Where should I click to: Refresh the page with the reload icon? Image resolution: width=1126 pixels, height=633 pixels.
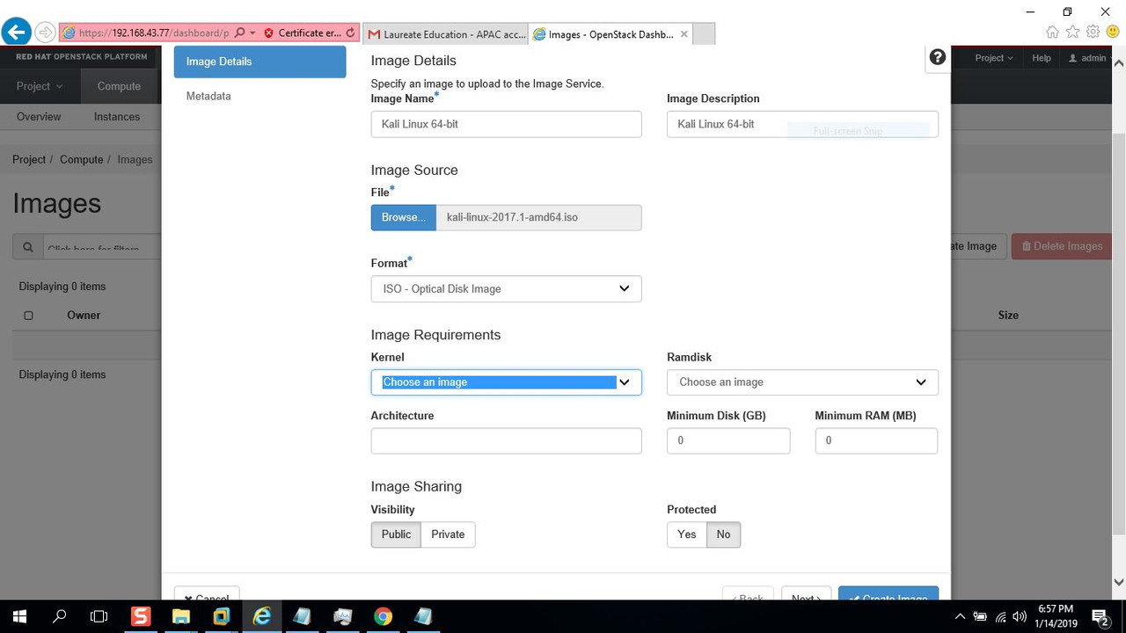[x=350, y=33]
